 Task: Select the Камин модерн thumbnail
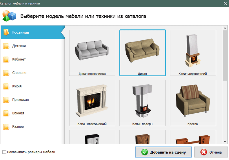[143, 103]
